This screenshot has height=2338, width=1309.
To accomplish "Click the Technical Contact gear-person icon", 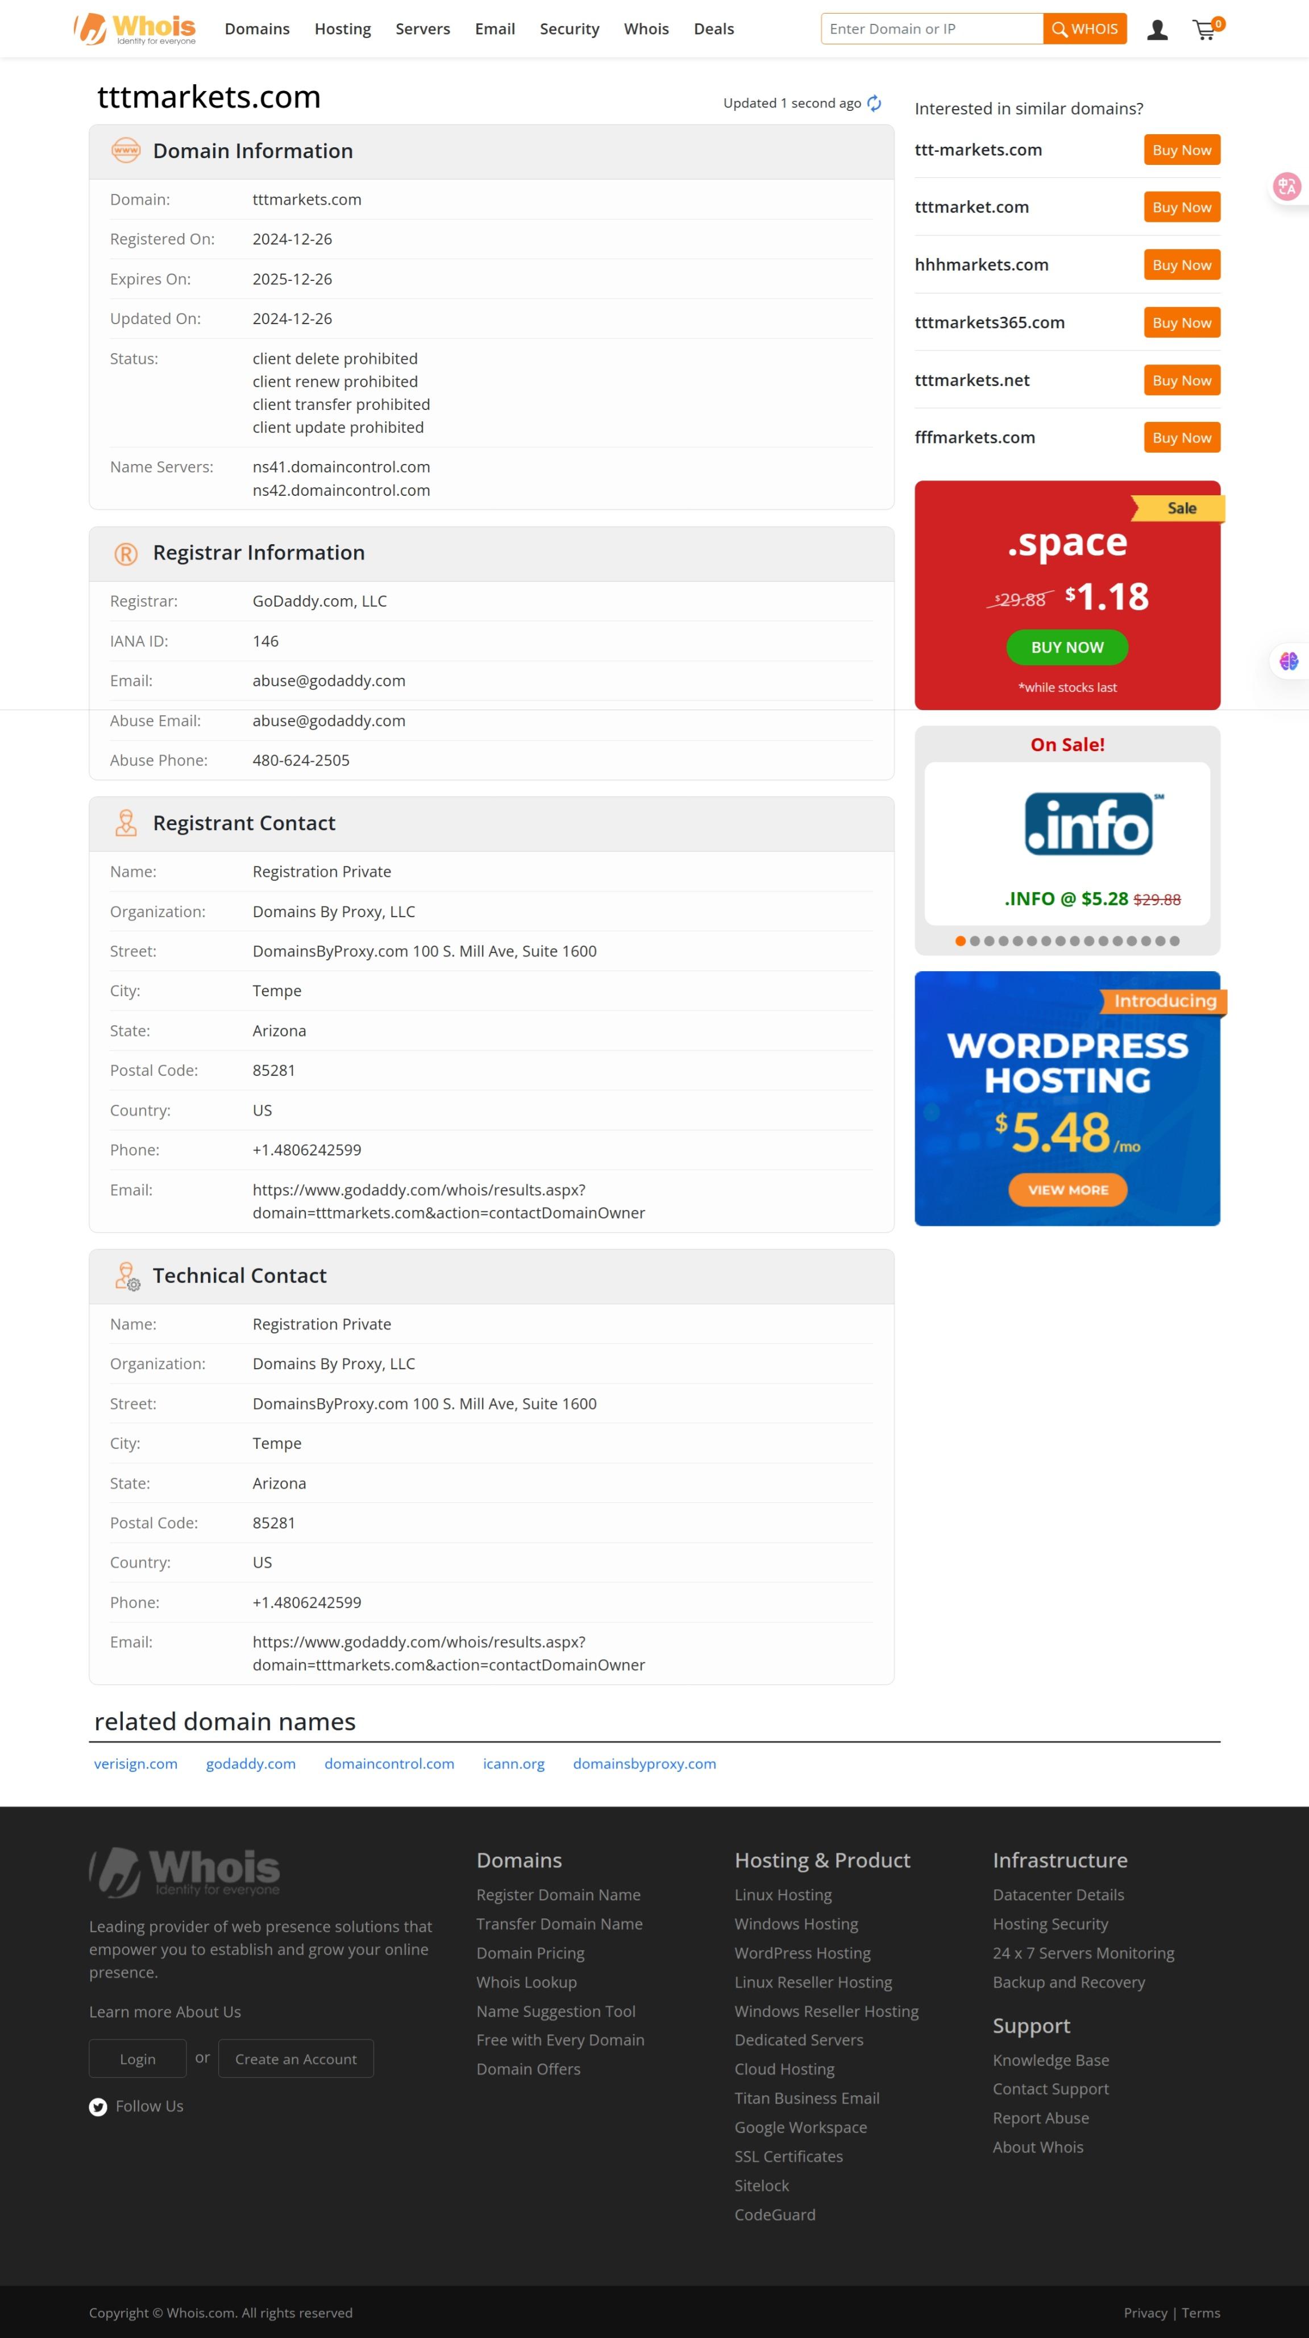I will coord(128,1276).
